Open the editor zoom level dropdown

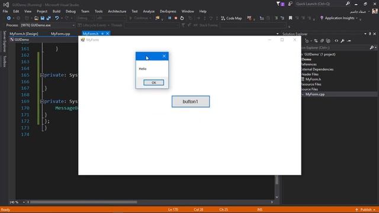click(x=24, y=202)
